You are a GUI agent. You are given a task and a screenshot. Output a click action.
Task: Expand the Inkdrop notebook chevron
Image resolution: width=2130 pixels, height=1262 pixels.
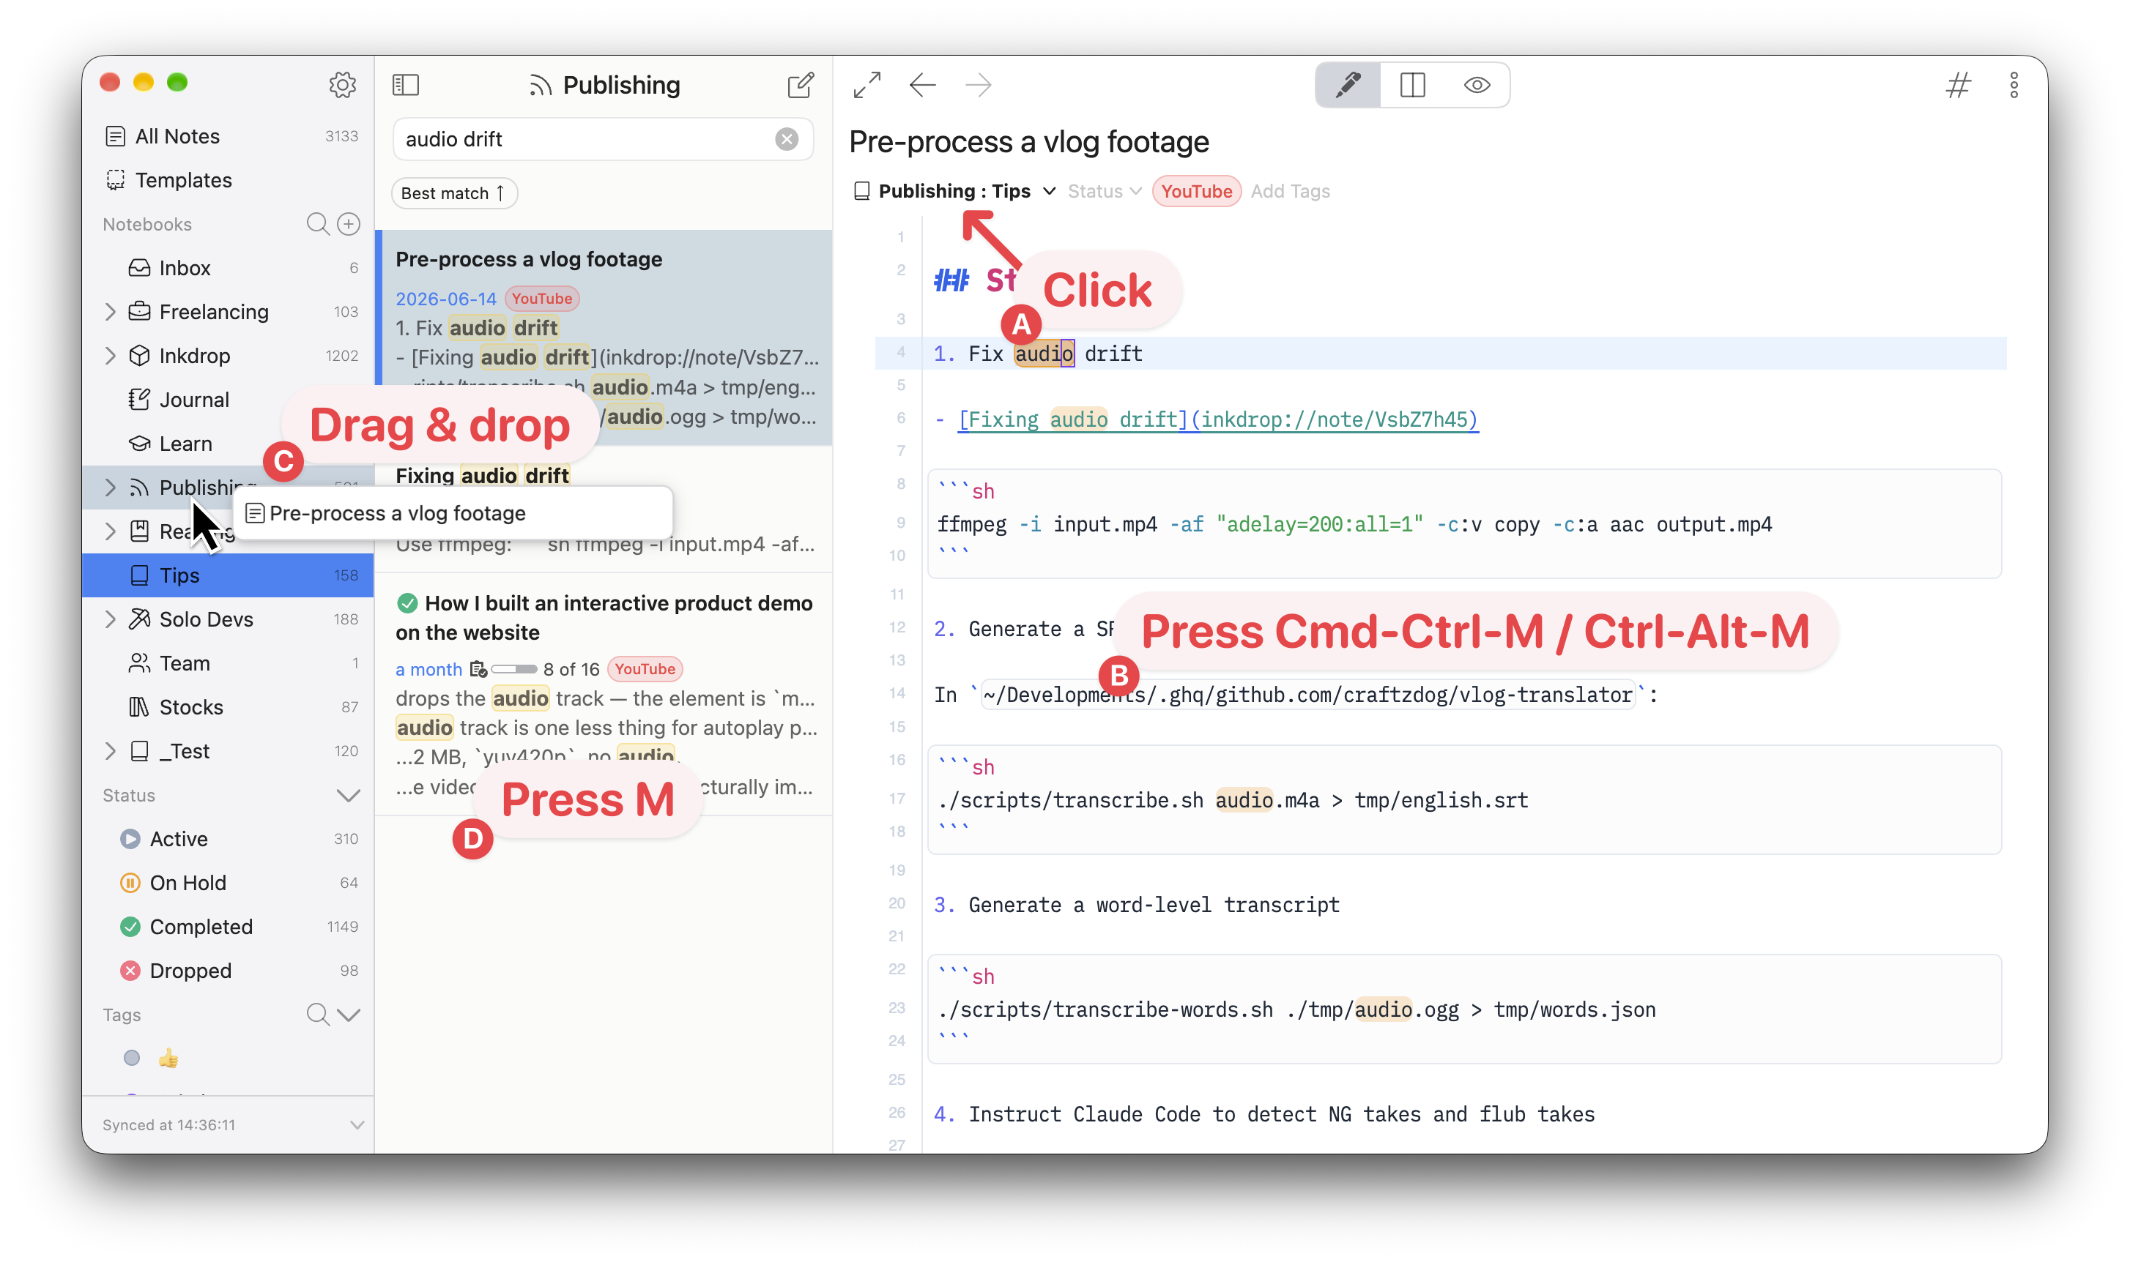(110, 356)
